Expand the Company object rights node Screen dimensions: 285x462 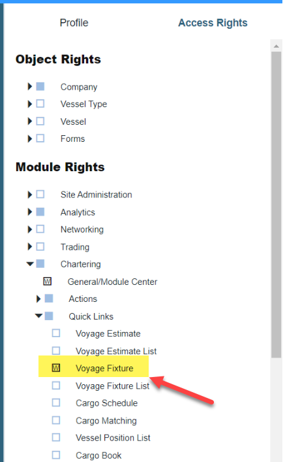tap(30, 87)
